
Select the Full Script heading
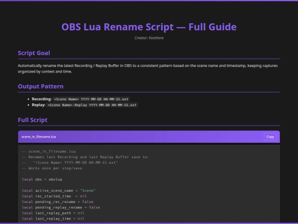pos(33,120)
